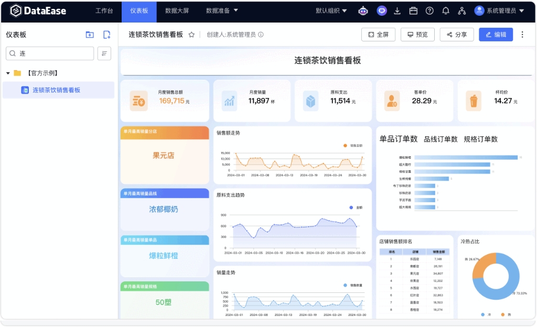Create a new folder in dashboard panel
The image size is (537, 328).
pos(90,35)
